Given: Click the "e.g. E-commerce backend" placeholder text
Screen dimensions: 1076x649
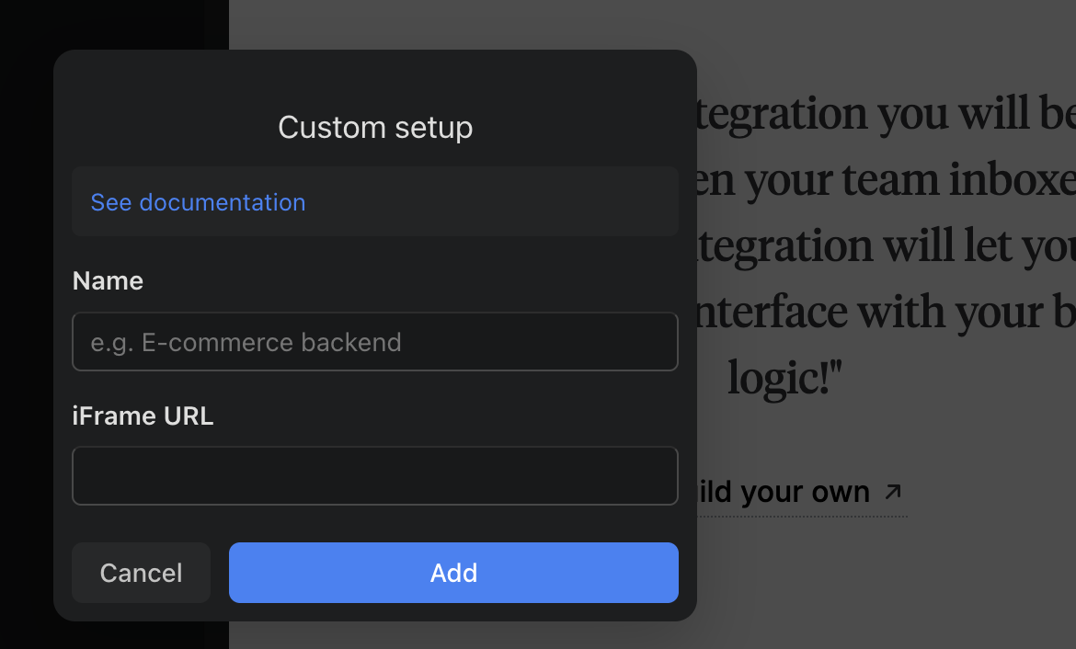Looking at the screenshot, I should tap(246, 343).
